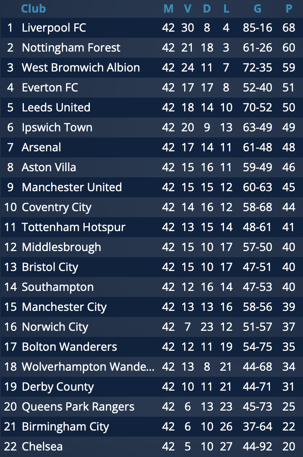Go to the Manchester United entry
This screenshot has width=303, height=457.
click(x=72, y=187)
